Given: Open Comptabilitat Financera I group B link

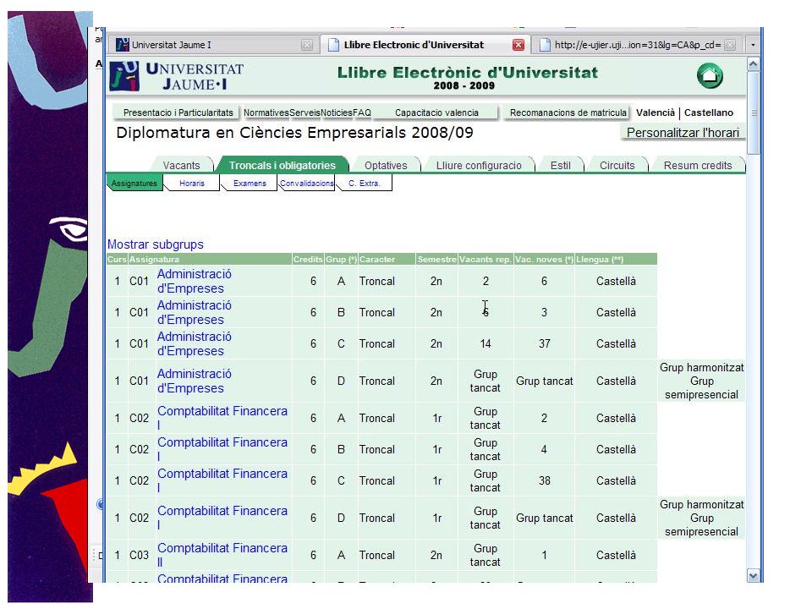Looking at the screenshot, I should (x=222, y=449).
